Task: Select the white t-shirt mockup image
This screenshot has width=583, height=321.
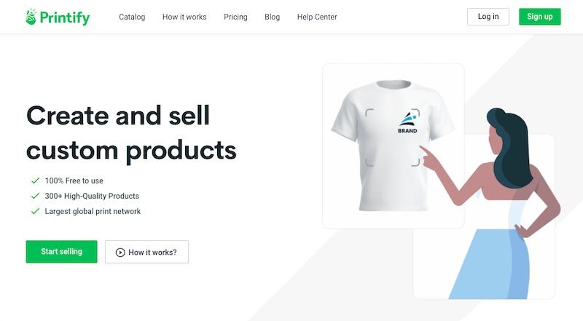Action: tap(393, 146)
